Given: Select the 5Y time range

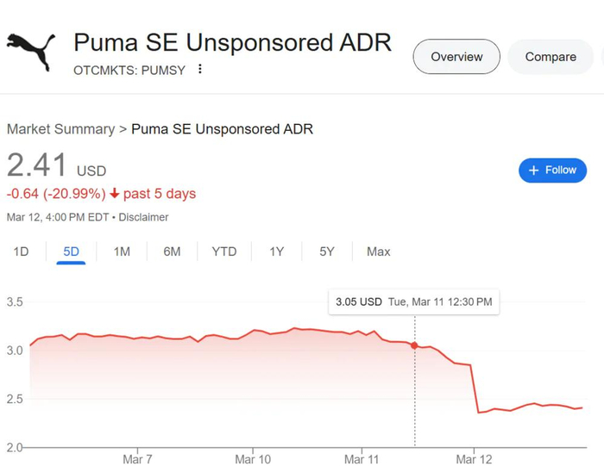Looking at the screenshot, I should tap(326, 252).
